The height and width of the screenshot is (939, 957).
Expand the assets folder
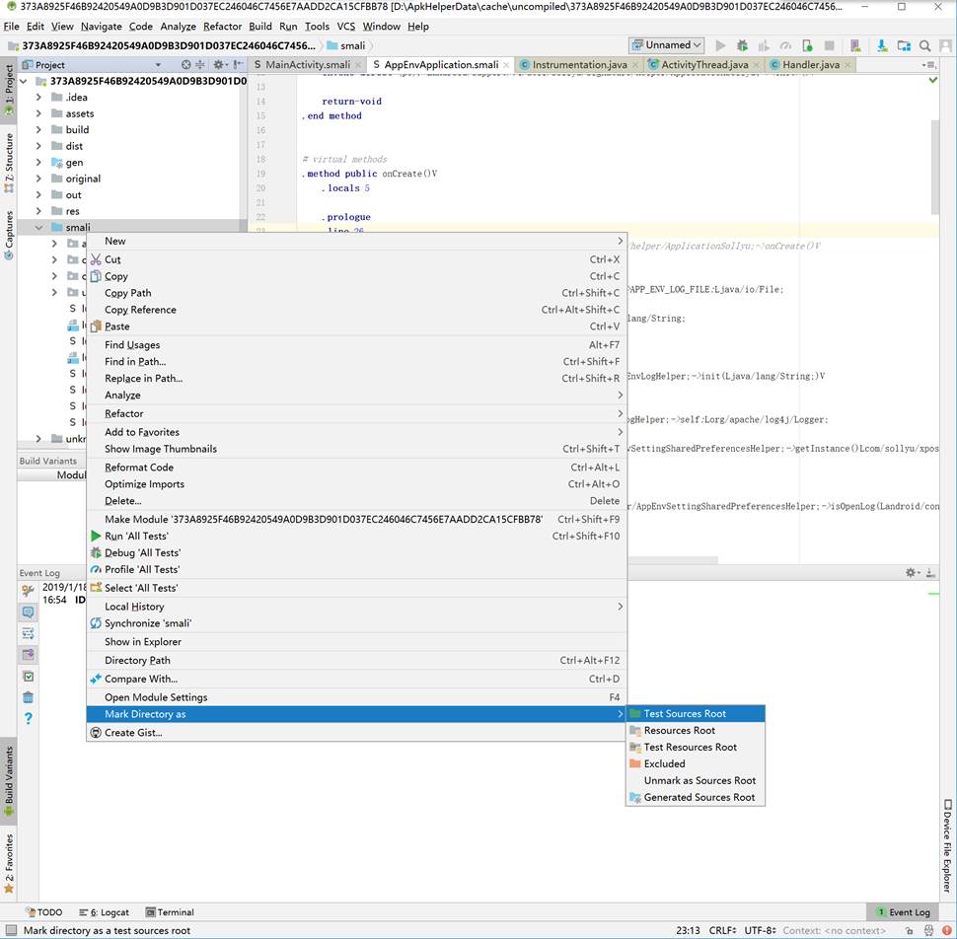click(x=38, y=113)
